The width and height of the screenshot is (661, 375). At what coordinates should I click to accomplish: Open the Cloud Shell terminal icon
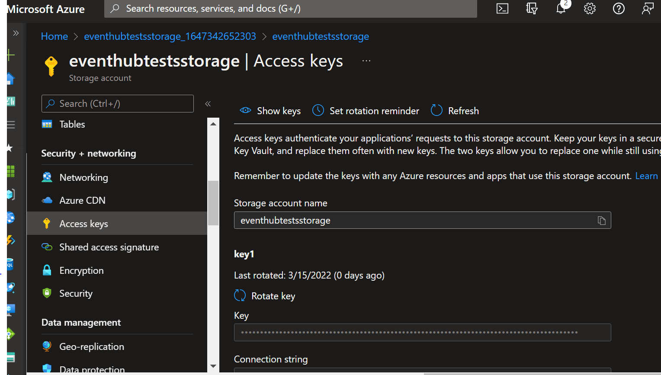[502, 9]
